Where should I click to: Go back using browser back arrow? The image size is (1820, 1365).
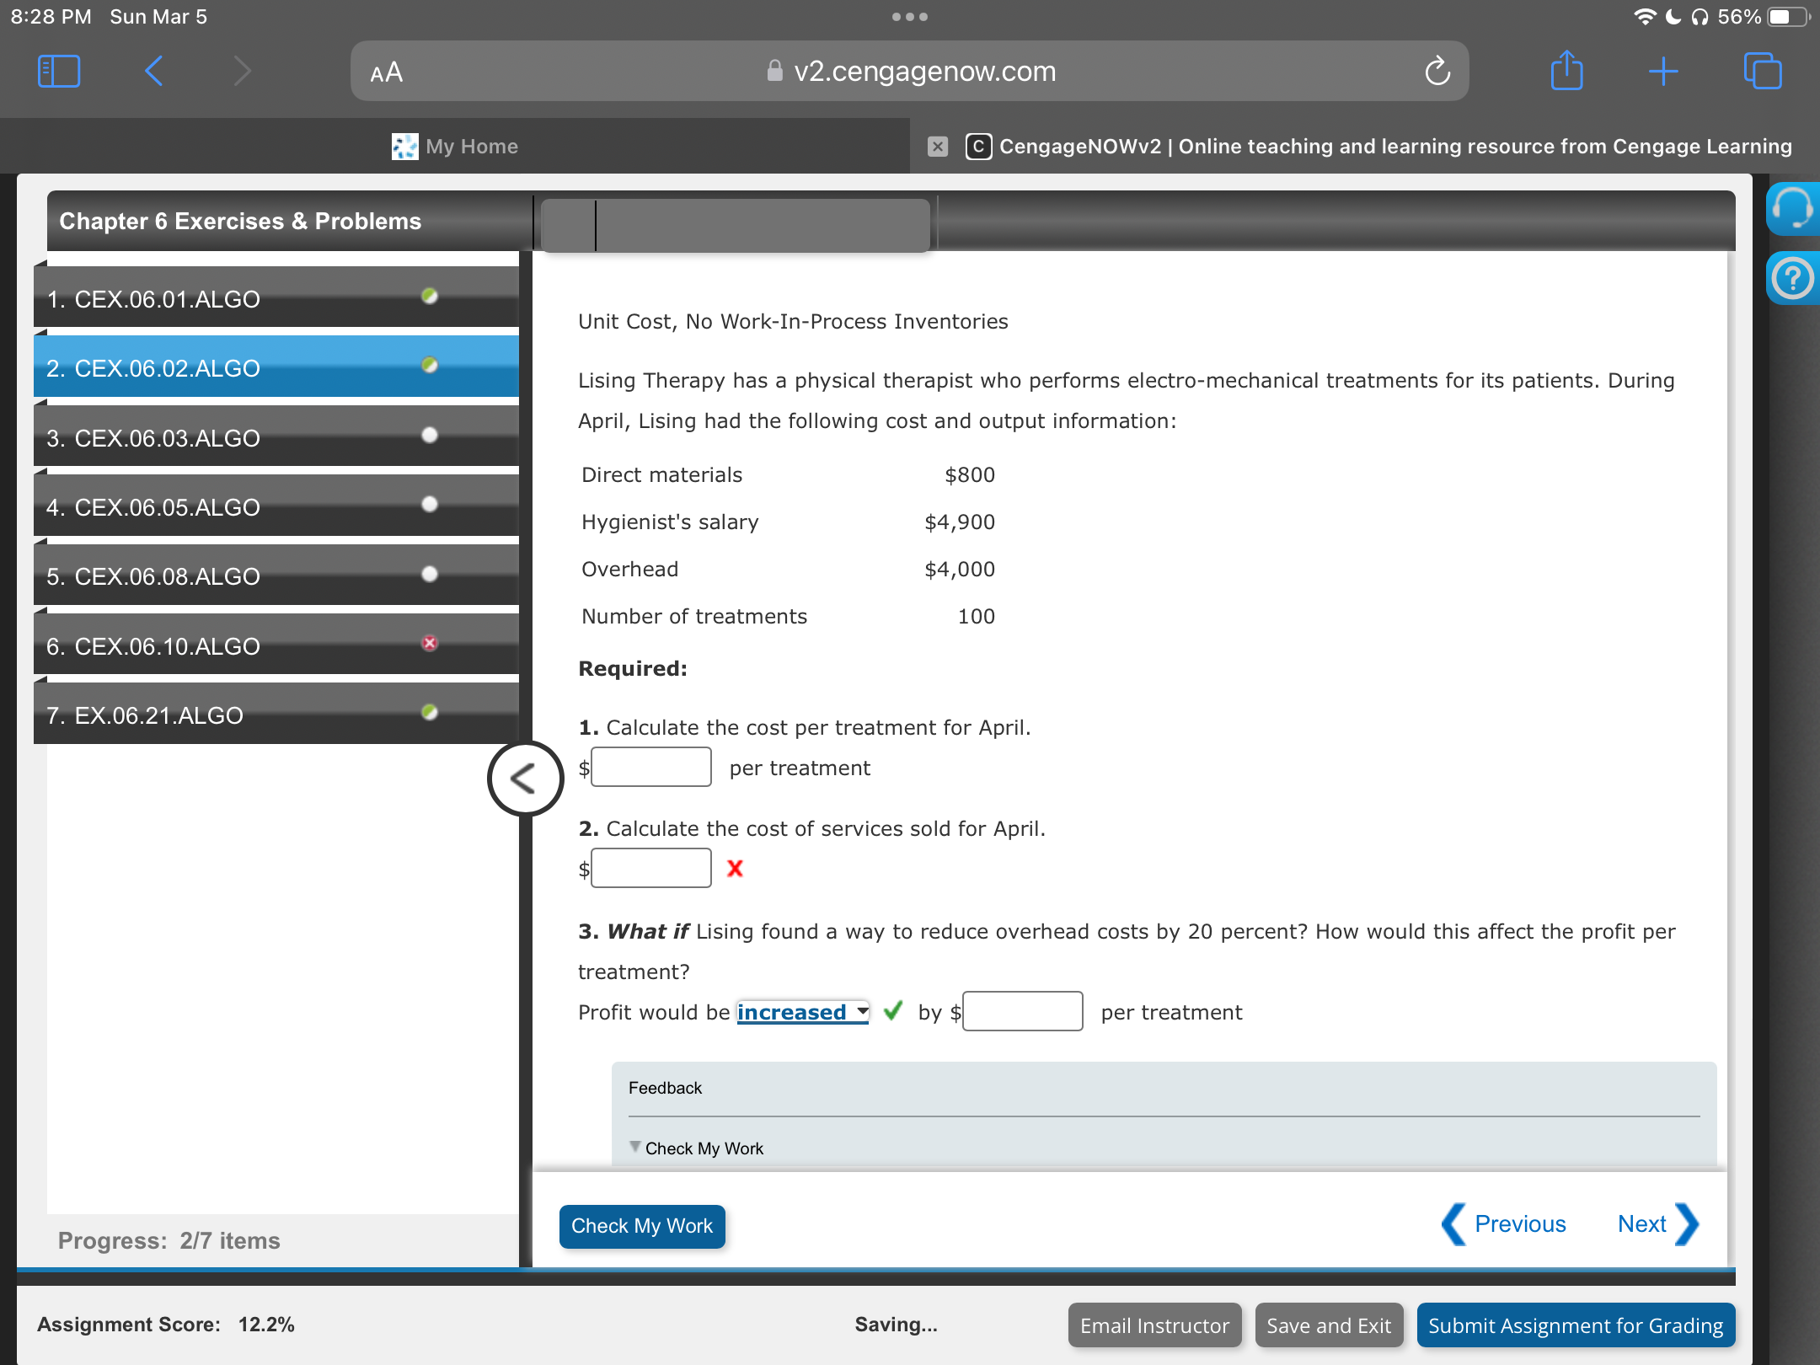[x=154, y=71]
